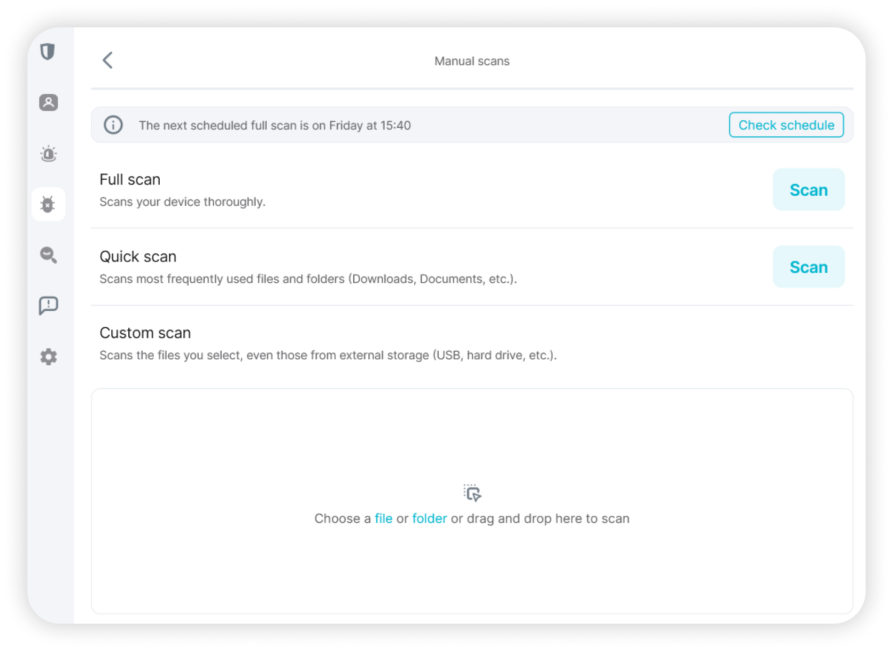The height and width of the screenshot is (651, 893).
Task: Click the "file" link for custom scan
Action: tap(383, 518)
